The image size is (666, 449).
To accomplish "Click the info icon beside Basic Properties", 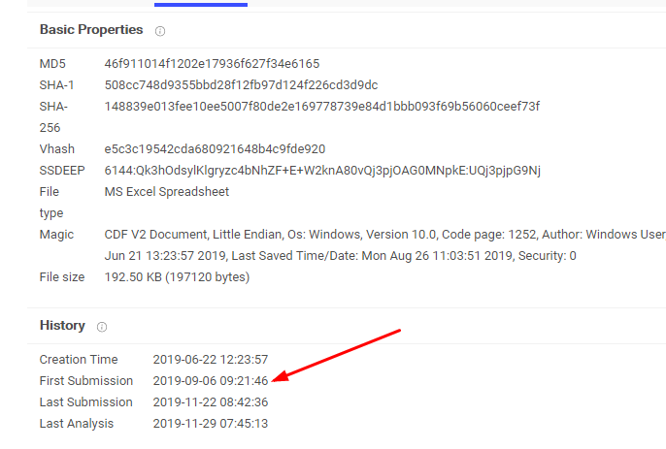I will (160, 31).
